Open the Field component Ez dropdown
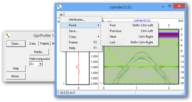The height and width of the screenshot is (102, 192). 40,64
